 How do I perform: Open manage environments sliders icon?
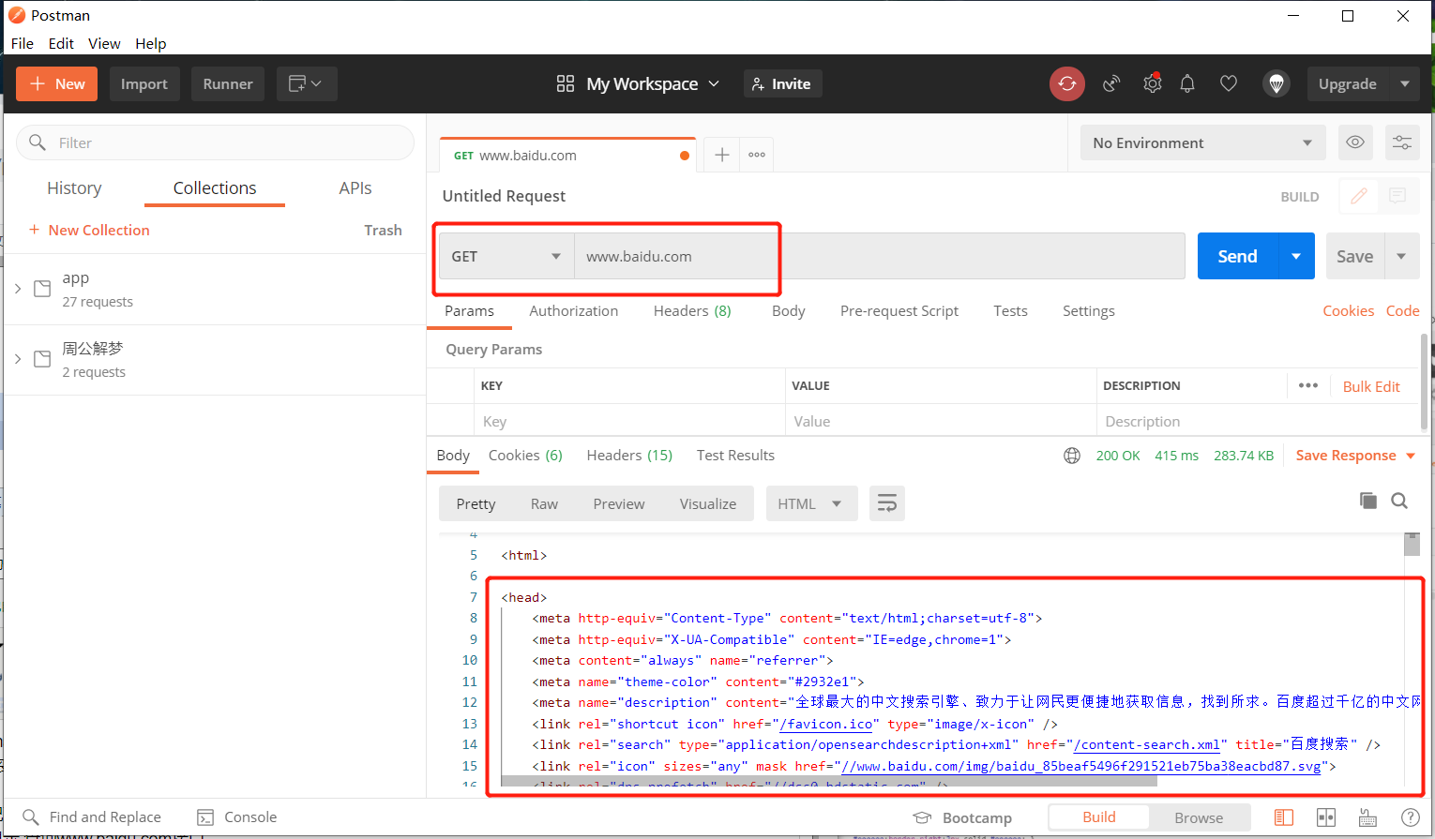click(x=1402, y=142)
